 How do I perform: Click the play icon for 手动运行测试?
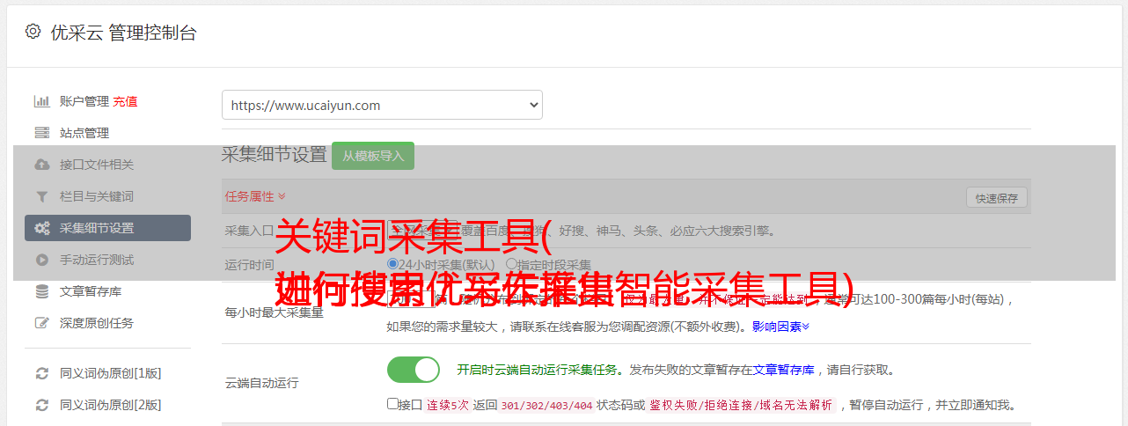pyautogui.click(x=41, y=260)
